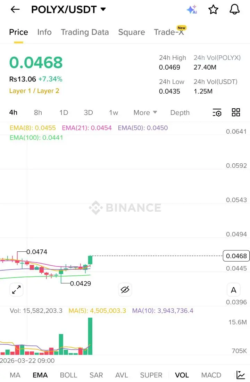Tap the 24h High value 0.0469
This screenshot has width=250, height=382.
(x=169, y=67)
